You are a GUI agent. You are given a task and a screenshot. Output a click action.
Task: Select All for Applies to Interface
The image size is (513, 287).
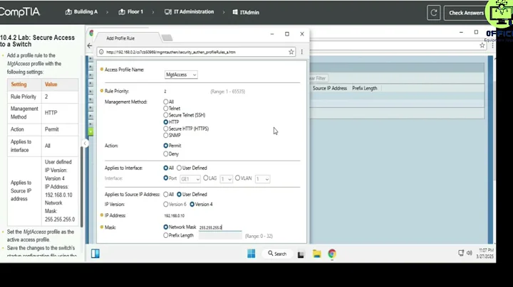pyautogui.click(x=165, y=168)
